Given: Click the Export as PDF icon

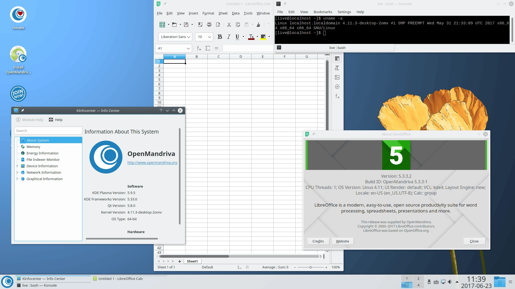Looking at the screenshot, I should point(200,25).
